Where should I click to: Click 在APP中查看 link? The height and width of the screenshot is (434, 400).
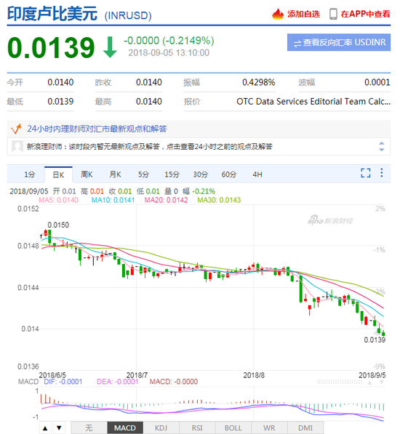pyautogui.click(x=366, y=14)
